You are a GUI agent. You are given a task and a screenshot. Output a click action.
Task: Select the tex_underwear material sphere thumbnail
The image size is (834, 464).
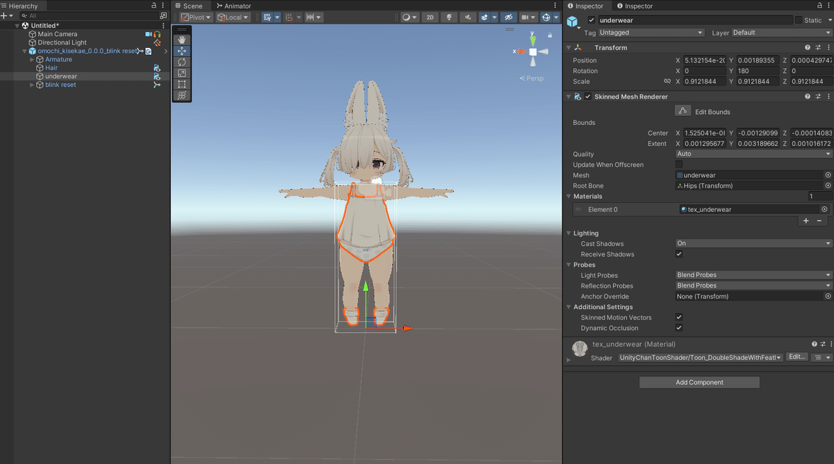click(x=580, y=349)
